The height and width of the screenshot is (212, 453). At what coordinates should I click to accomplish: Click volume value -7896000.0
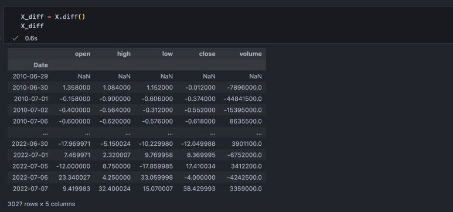tap(244, 87)
